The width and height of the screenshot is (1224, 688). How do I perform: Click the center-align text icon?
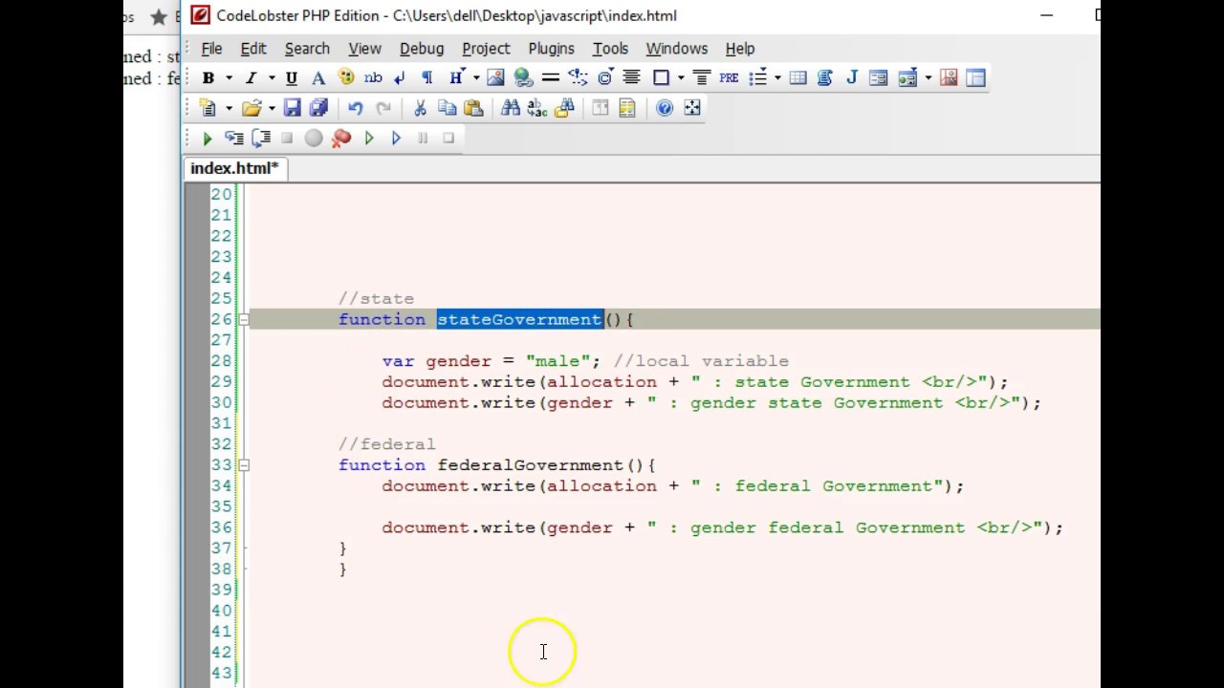(631, 77)
